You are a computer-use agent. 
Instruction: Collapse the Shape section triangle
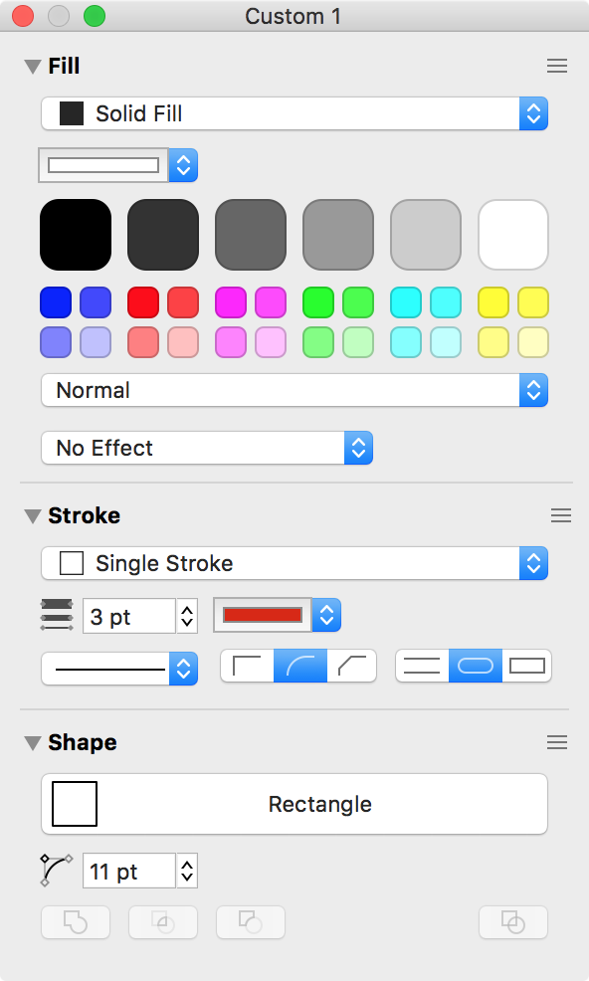point(33,742)
